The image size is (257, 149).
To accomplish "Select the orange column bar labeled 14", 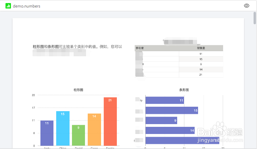I will 94,129.
